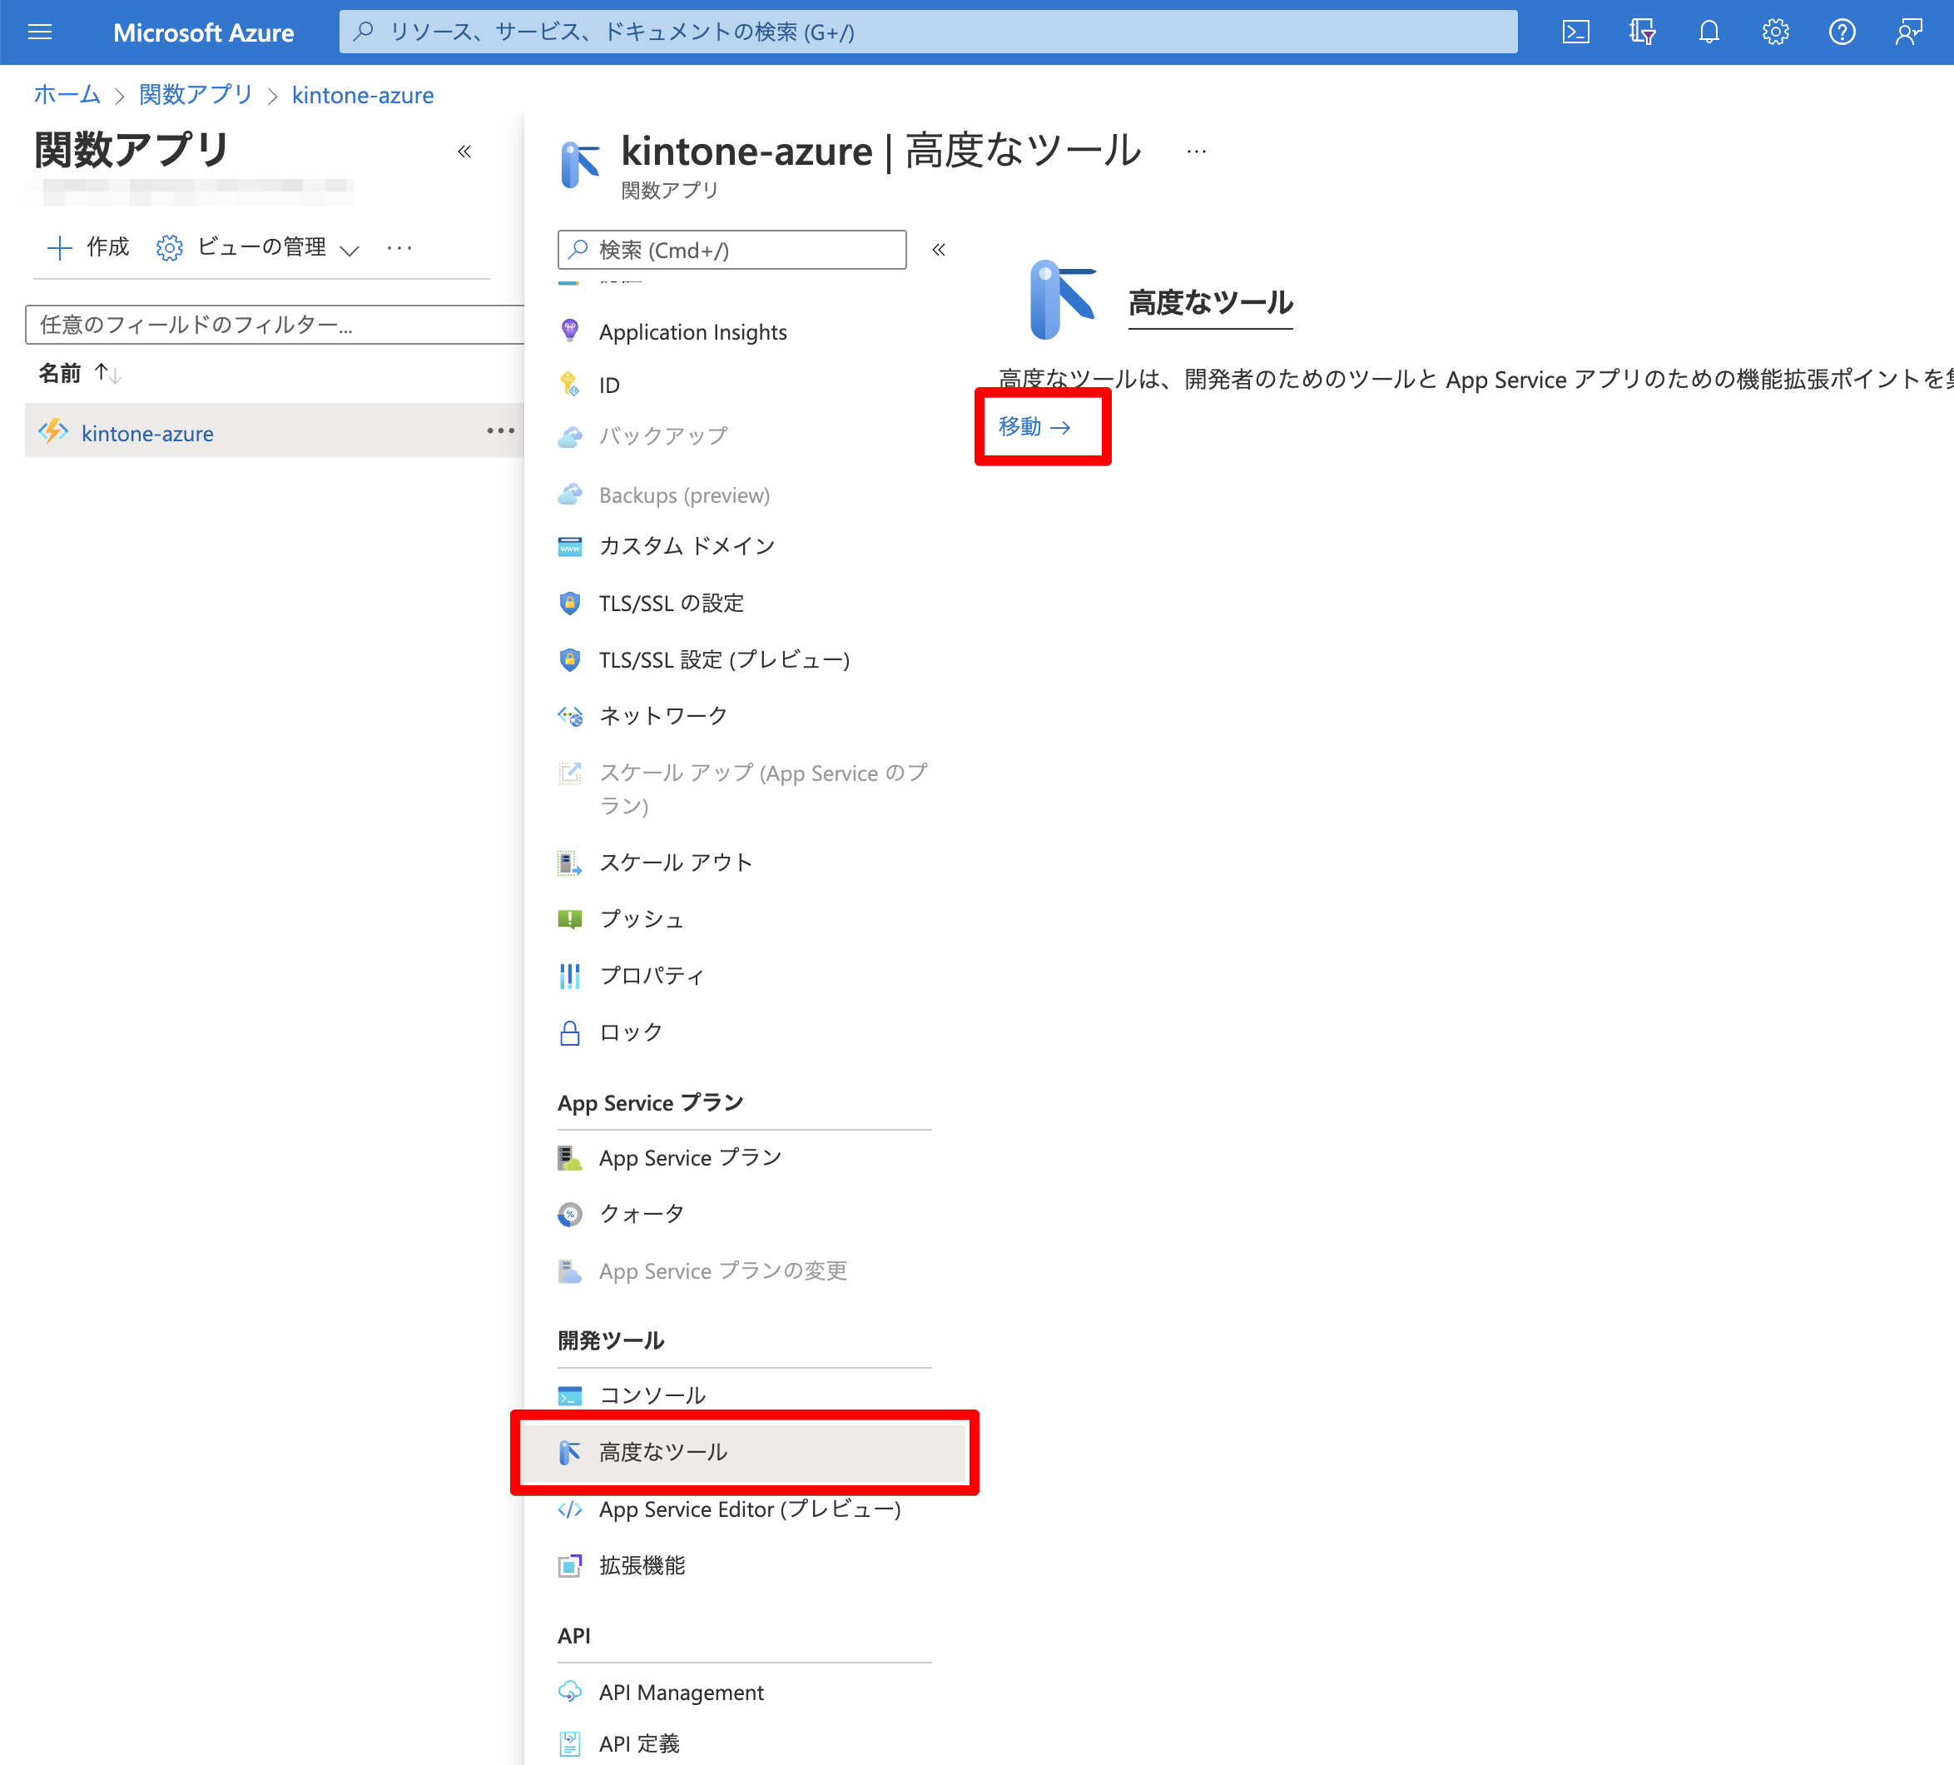Click the shield icon for TLS/SSL 設定 (プレビュー)
This screenshot has height=1765, width=1954.
[570, 659]
